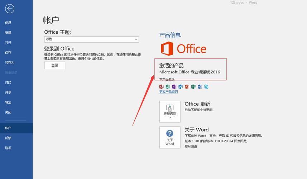Click the Outlook app icon
Image resolution: width=307 pixels, height=179 pixels.
181,87
